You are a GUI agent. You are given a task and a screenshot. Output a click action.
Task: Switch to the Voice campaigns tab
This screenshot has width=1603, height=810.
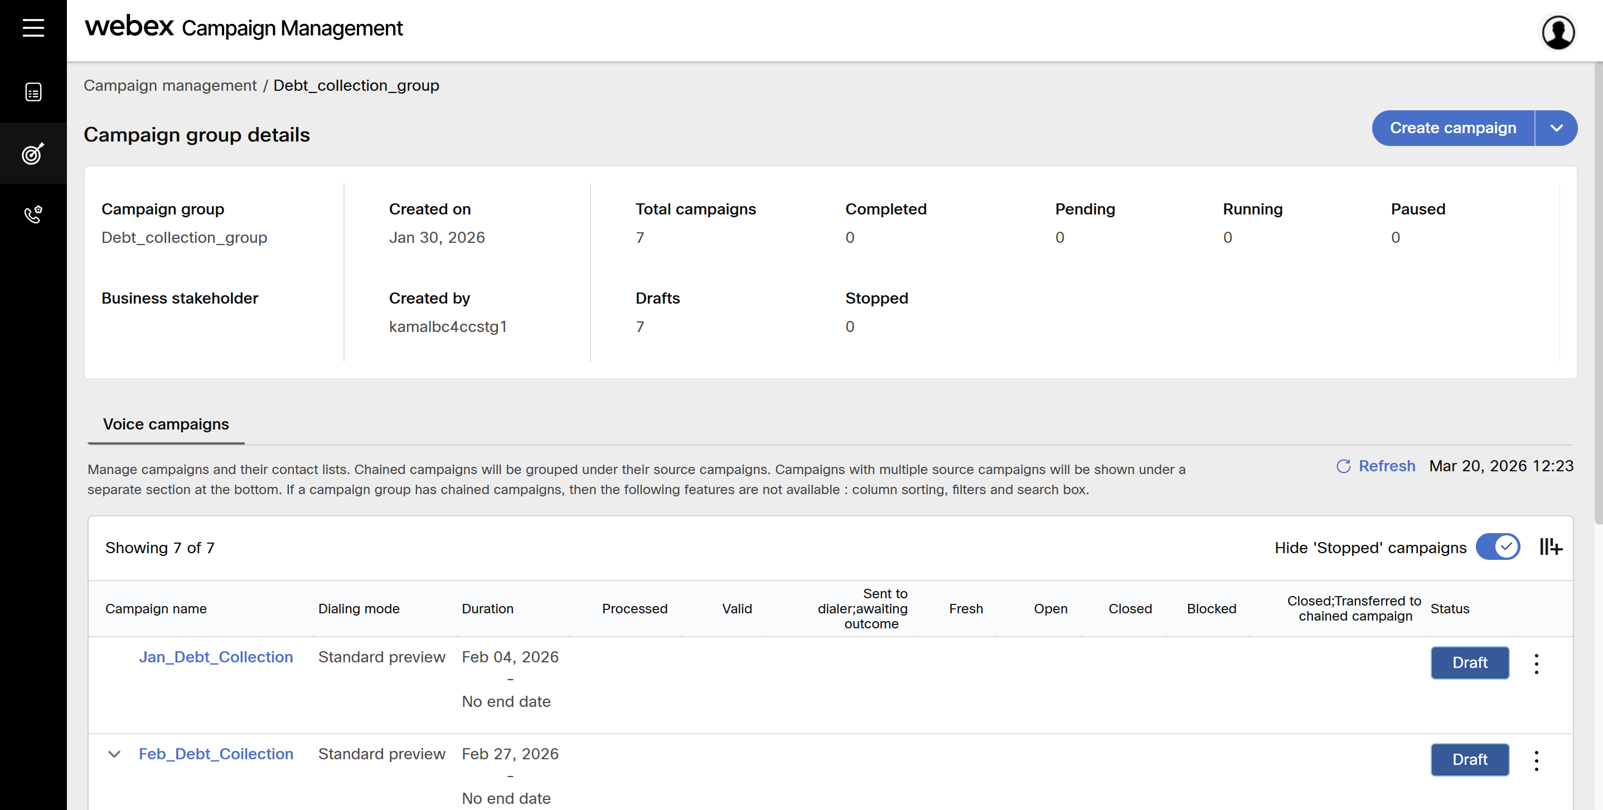[x=166, y=424]
